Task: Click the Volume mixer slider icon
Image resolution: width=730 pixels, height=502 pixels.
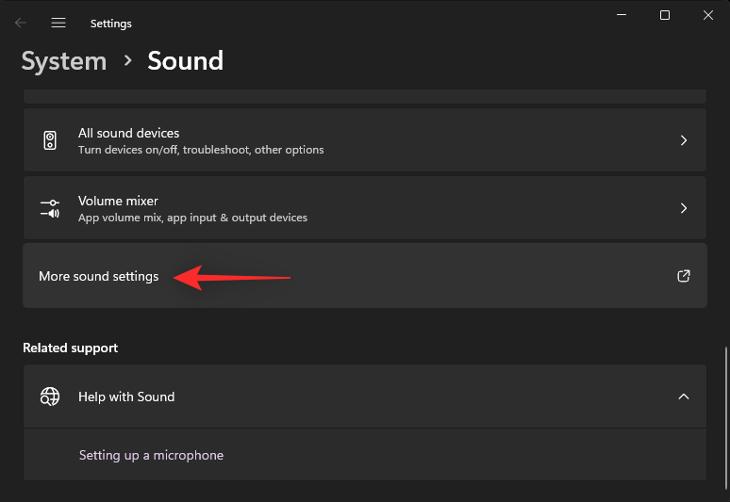Action: tap(50, 208)
